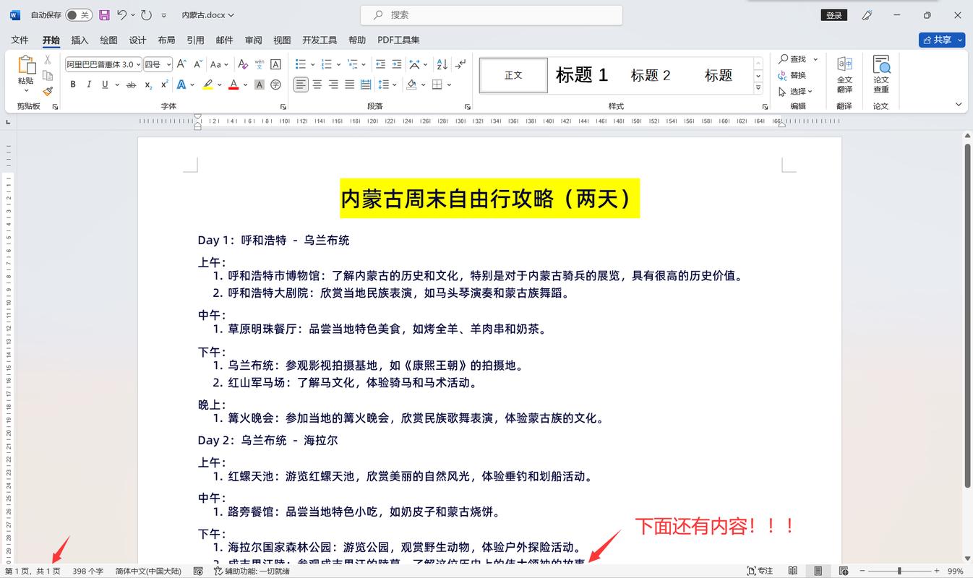This screenshot has height=578, width=973.
Task: Click the Undo arrow in title bar
Action: (122, 14)
